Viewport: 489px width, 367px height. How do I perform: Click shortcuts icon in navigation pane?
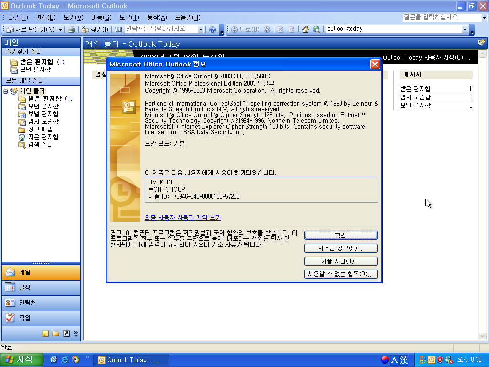pyautogui.click(x=66, y=334)
